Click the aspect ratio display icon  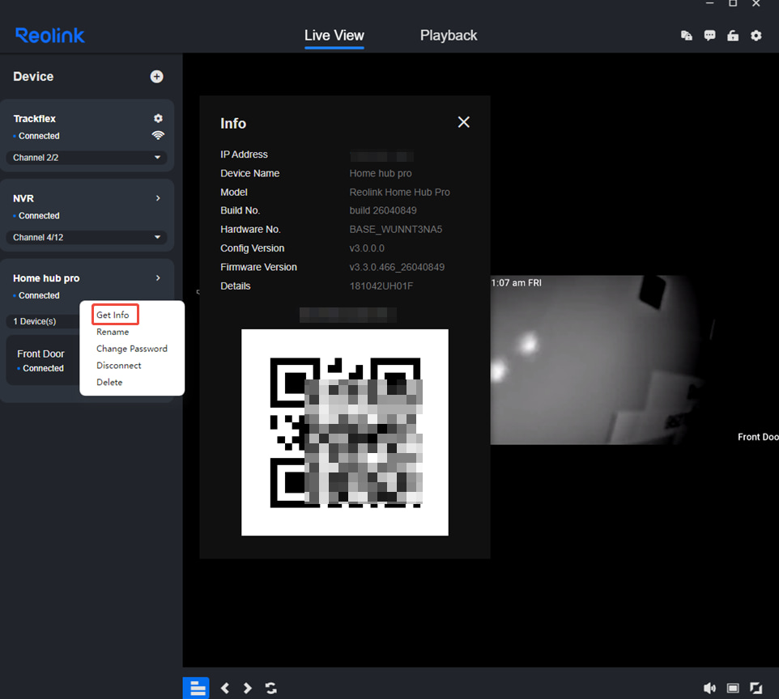coord(733,688)
